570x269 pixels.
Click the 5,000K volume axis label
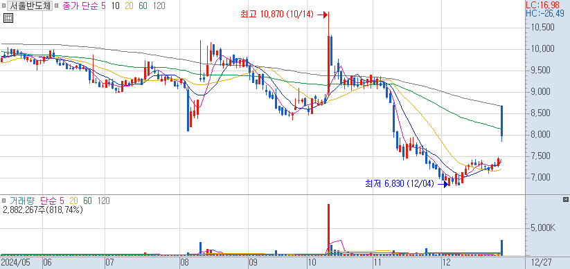click(x=542, y=228)
